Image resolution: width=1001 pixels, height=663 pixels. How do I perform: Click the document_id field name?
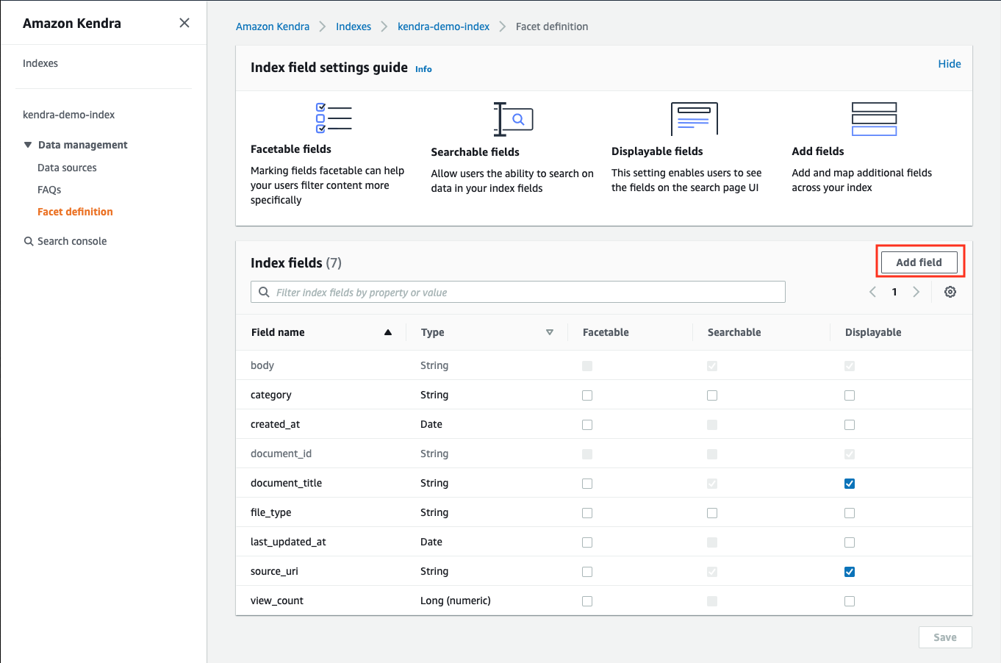(x=281, y=454)
